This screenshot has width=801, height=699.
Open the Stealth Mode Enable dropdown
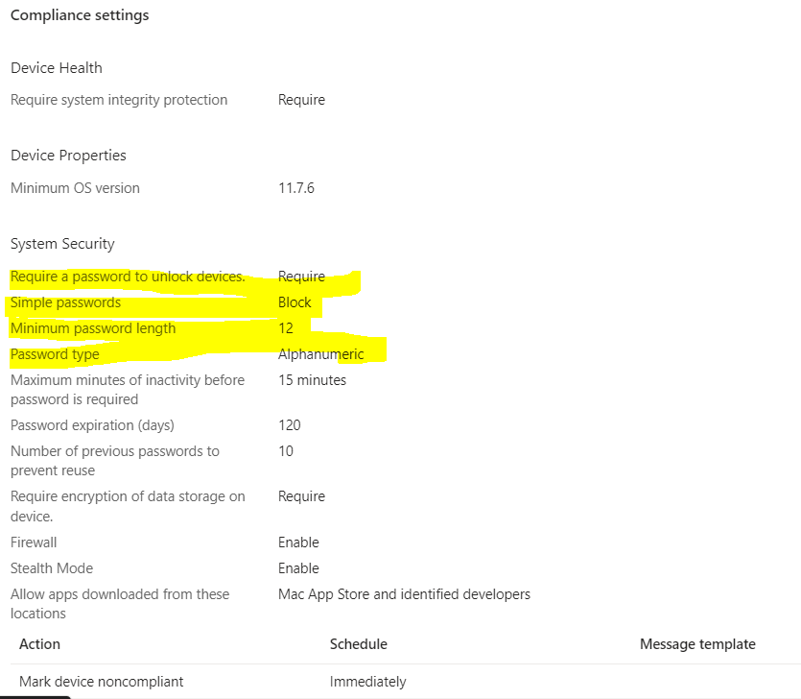[298, 567]
